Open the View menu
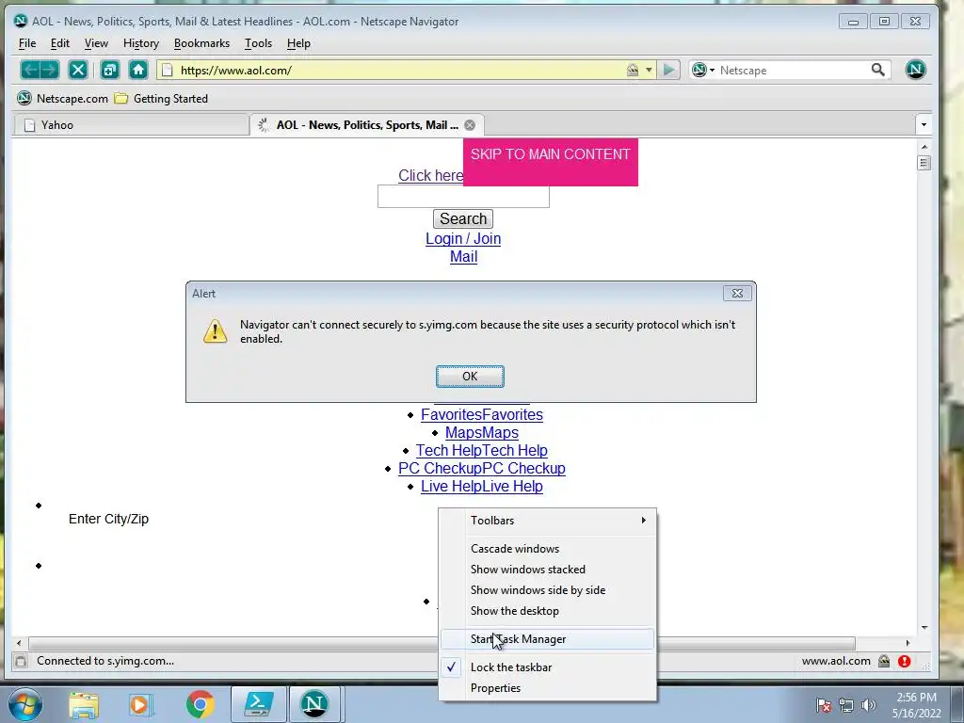964x723 pixels. coord(96,43)
